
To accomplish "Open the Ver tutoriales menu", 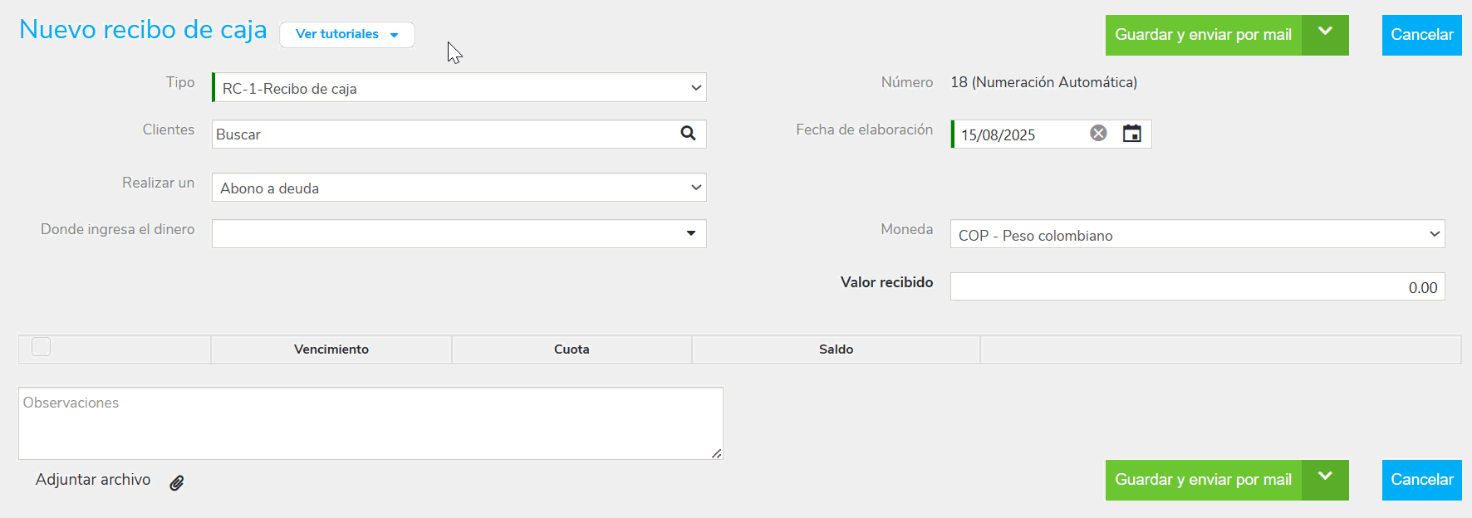I will (x=346, y=35).
